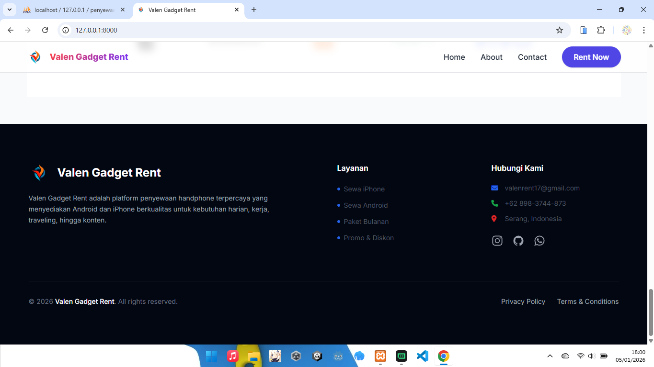
Task: Open Terms & Conditions link
Action: coord(587,301)
